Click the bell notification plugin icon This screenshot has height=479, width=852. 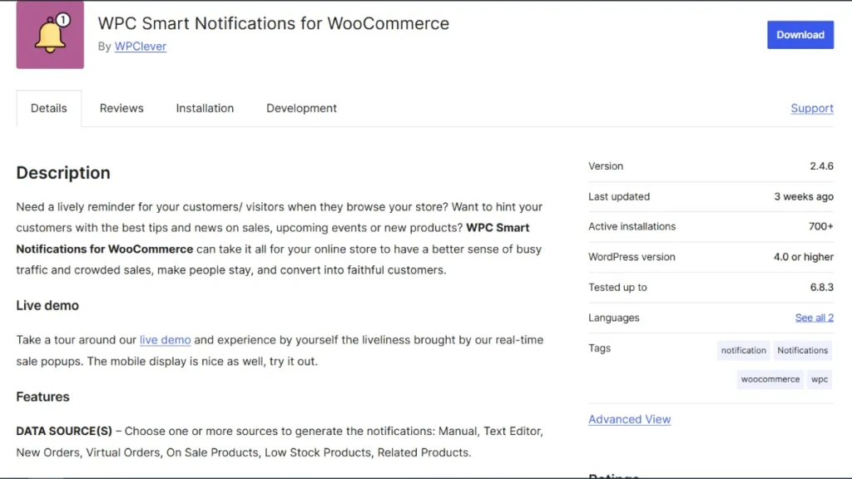50,35
